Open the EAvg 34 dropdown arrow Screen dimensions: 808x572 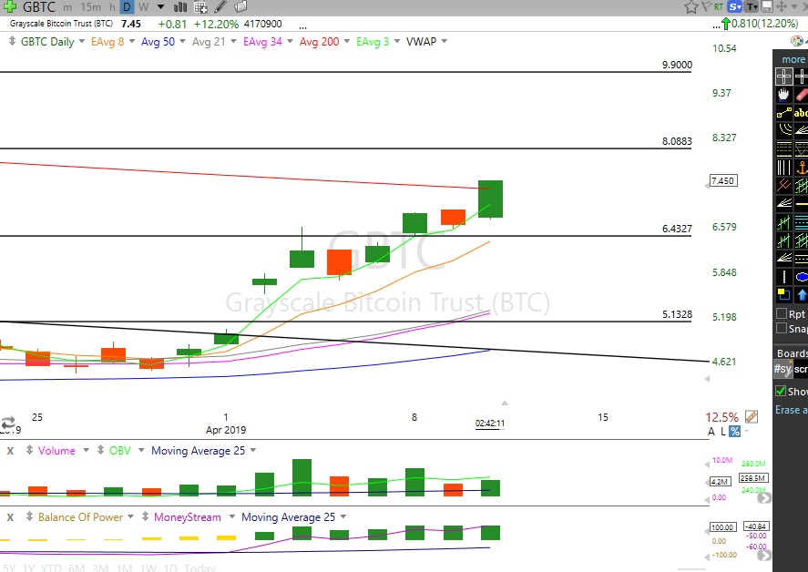tap(290, 41)
